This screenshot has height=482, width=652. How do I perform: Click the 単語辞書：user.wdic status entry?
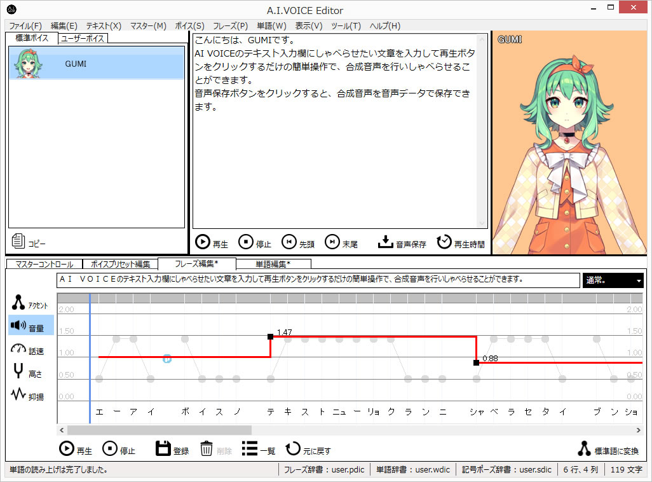[x=413, y=469]
